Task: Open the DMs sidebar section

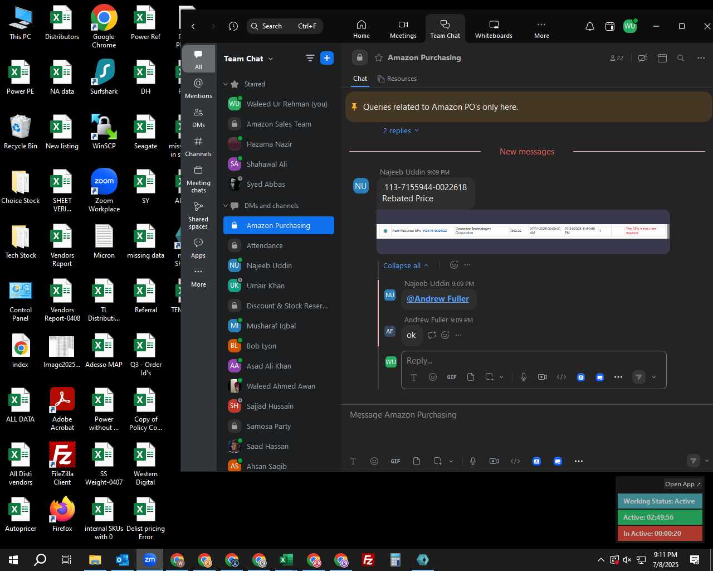Action: point(198,117)
